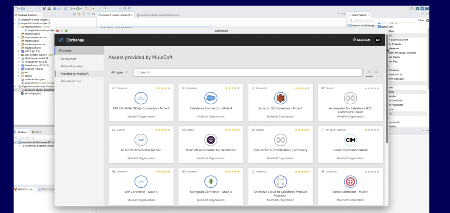Screen dimensions: 450x213
Task: Select mule-artifact.json in Package Explorer
Action: 33,79
